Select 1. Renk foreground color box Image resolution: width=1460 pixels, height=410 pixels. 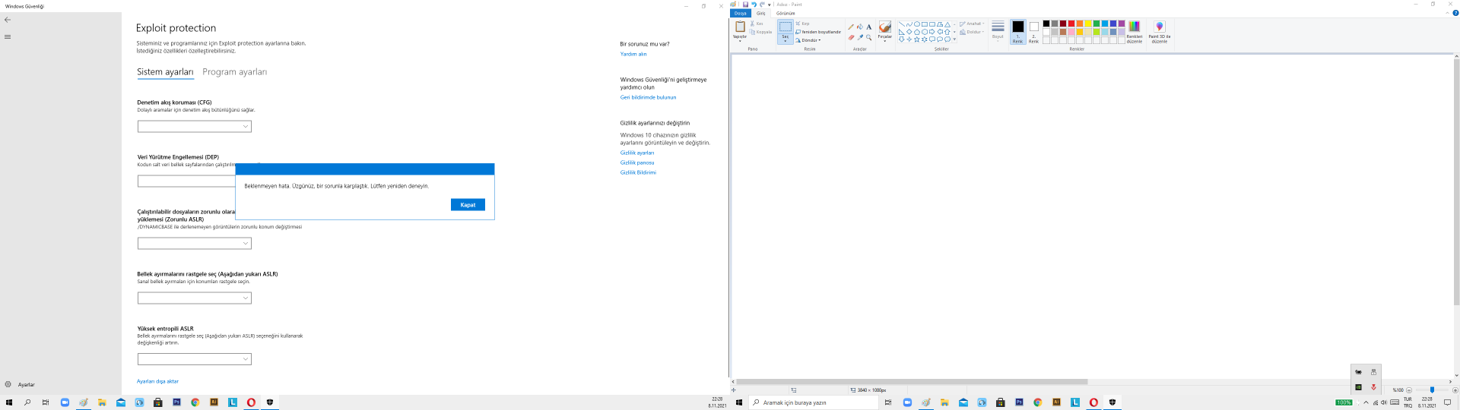point(1017,32)
